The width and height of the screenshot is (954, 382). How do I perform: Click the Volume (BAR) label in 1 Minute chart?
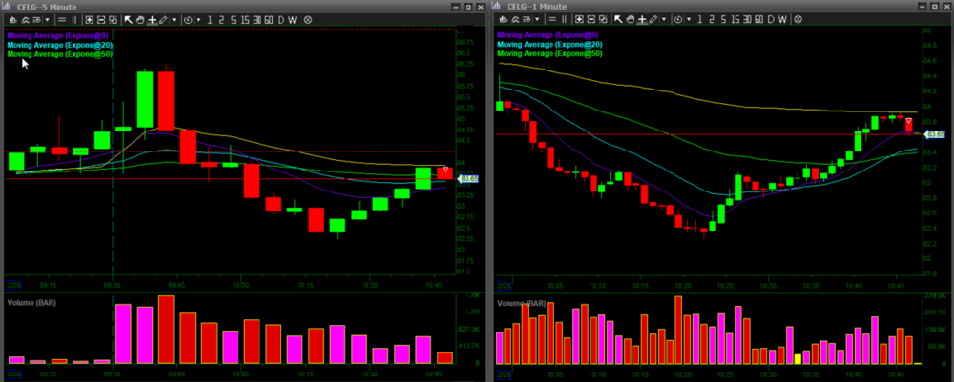coord(521,303)
